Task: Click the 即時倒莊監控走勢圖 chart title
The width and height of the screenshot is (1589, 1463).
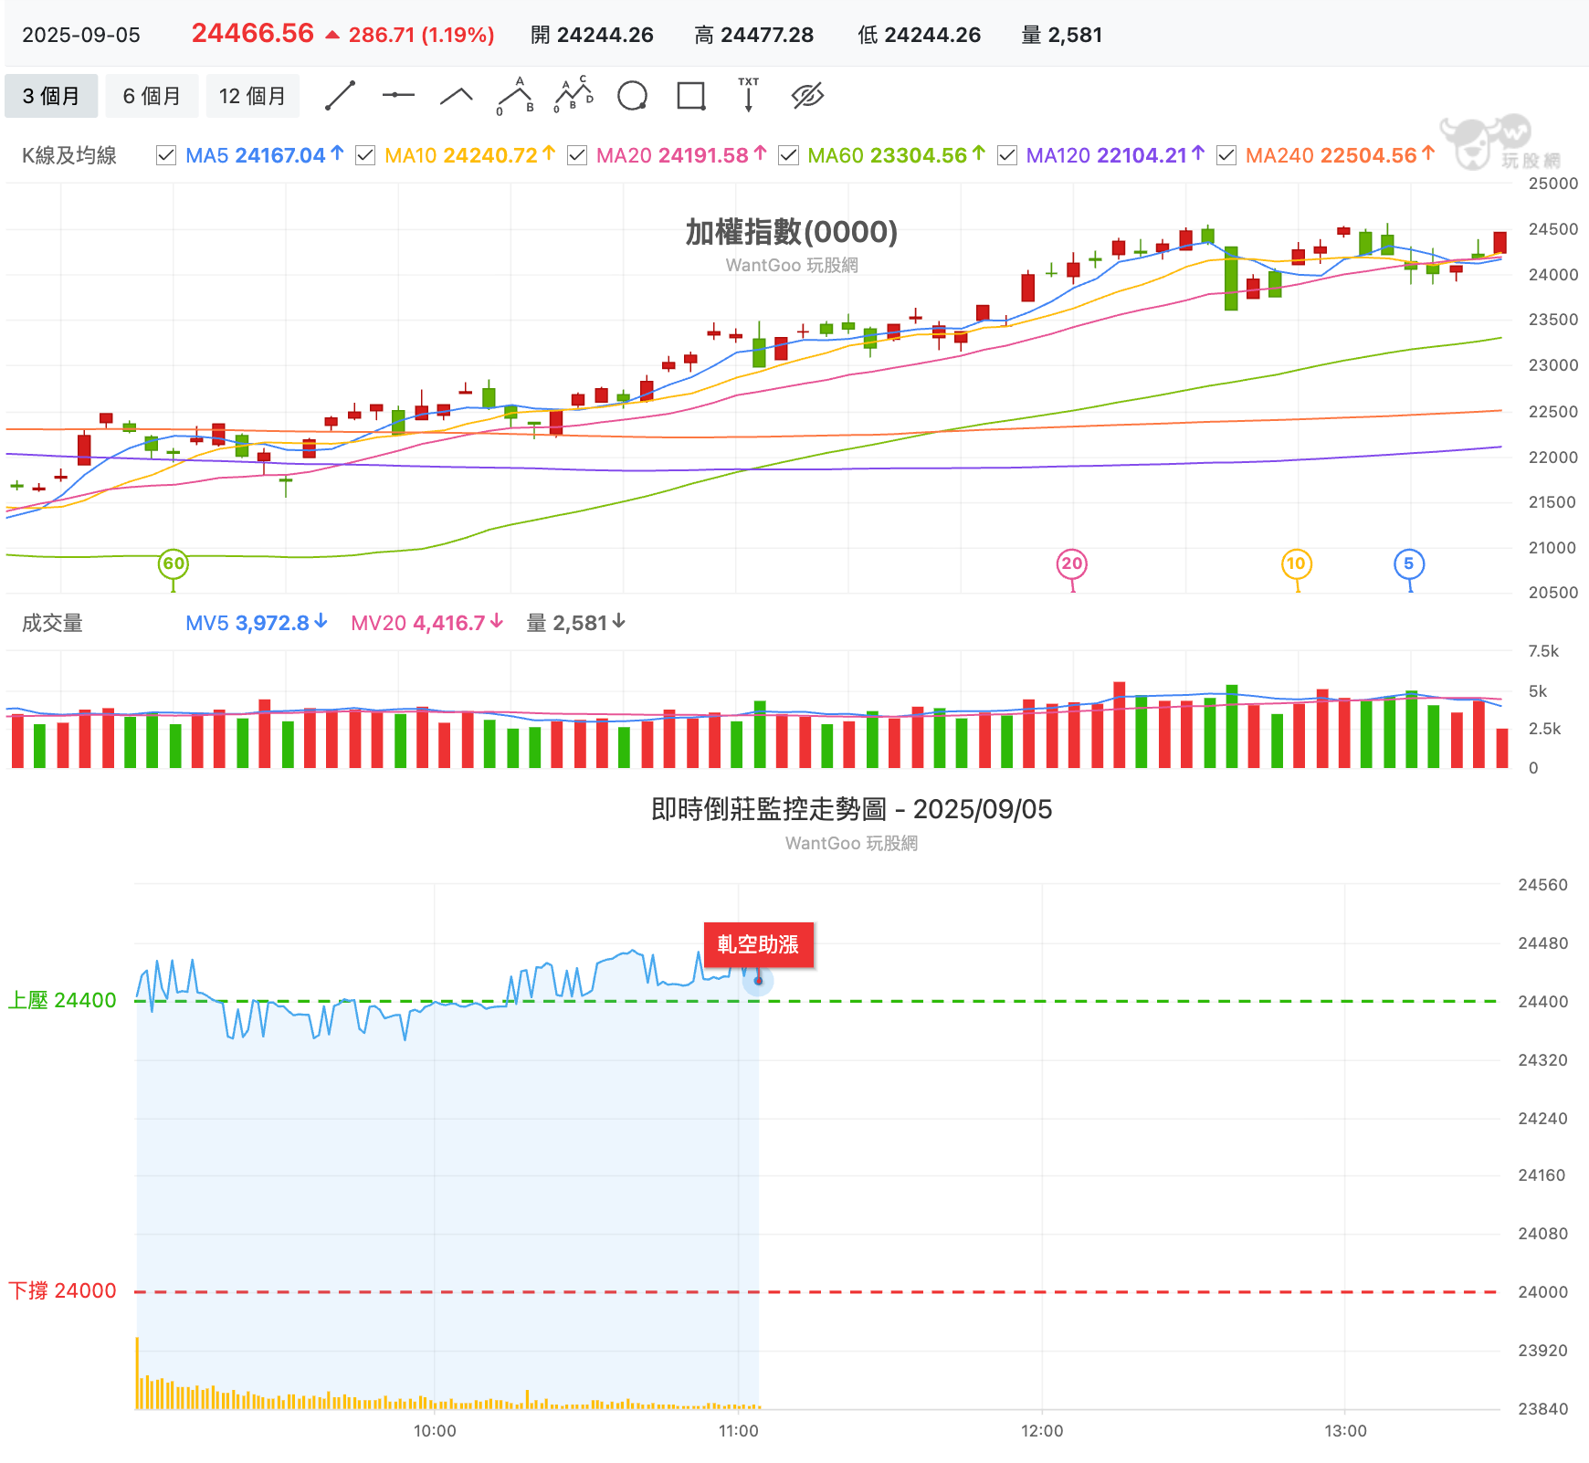Action: point(852,809)
